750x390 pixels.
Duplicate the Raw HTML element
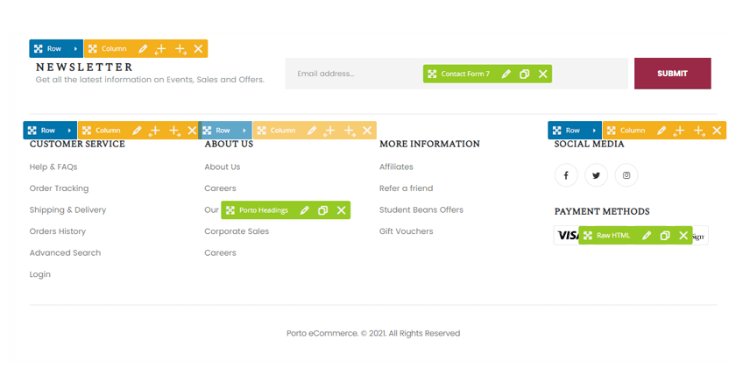click(665, 236)
